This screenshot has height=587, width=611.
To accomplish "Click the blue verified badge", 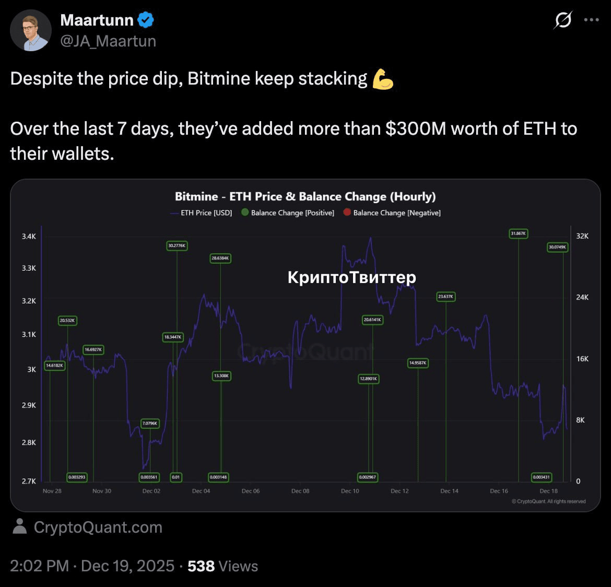I will click(x=146, y=20).
